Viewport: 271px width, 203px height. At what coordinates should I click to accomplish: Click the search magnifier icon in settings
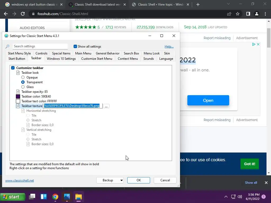point(7,47)
